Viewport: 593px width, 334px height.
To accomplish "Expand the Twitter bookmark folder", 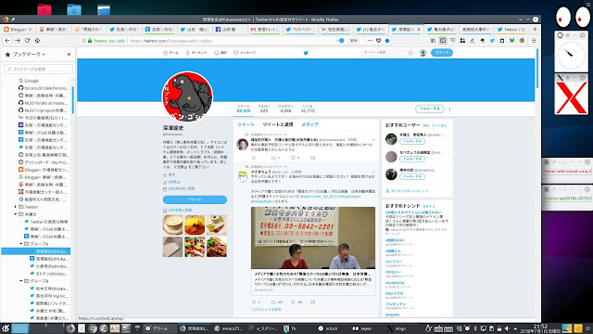I will point(16,207).
